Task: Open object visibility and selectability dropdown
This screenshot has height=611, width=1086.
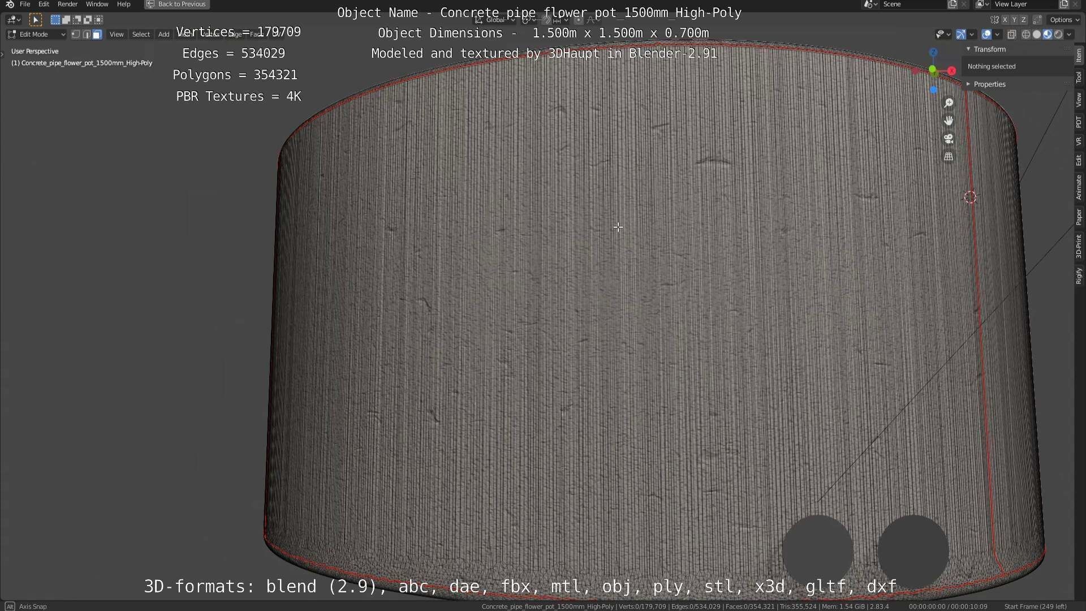Action: (942, 35)
